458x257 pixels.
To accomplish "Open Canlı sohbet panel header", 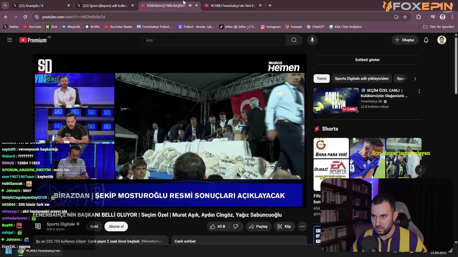I will (239, 241).
